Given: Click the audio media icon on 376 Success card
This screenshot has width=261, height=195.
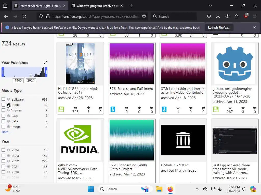Looking at the screenshot, I should (113, 109).
